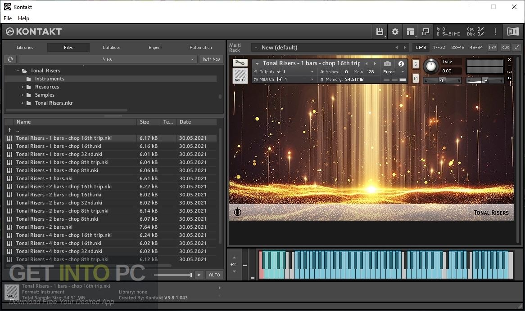
Task: Select the 17-32 rack page
Action: (x=439, y=48)
